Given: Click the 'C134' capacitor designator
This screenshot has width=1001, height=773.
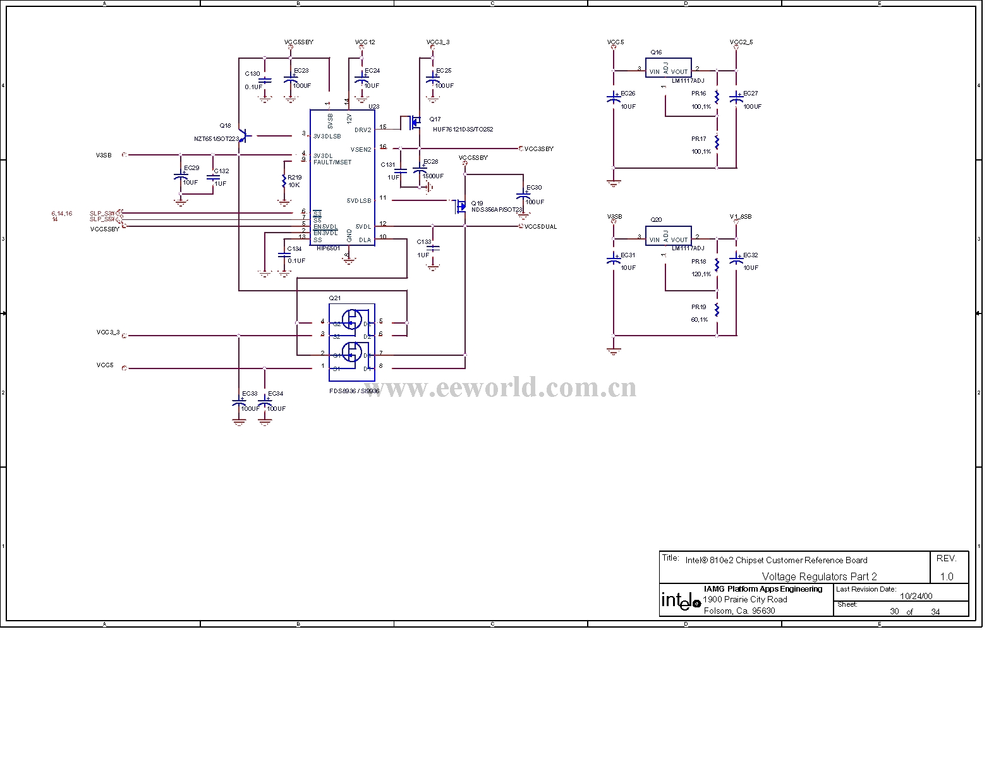Looking at the screenshot, I should click(294, 249).
